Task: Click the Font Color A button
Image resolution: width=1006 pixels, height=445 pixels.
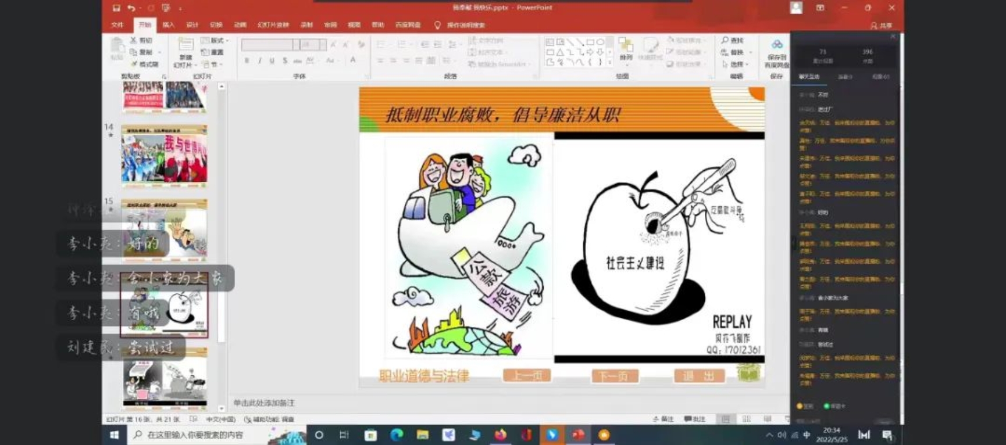Action: (x=353, y=60)
